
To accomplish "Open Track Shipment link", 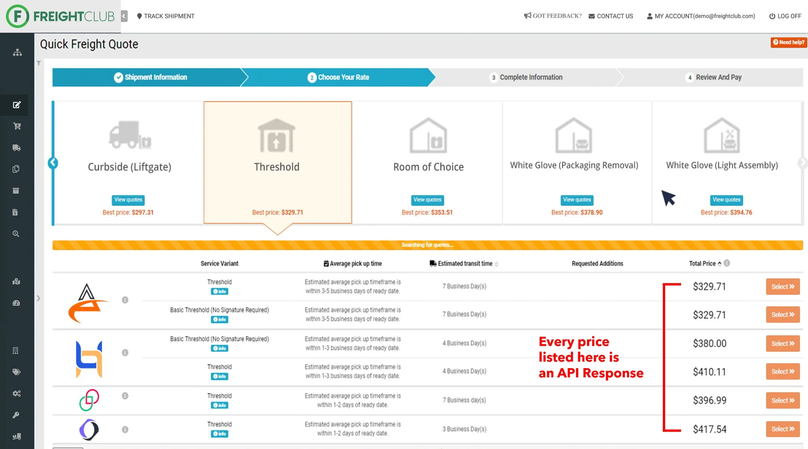I will pyautogui.click(x=165, y=16).
